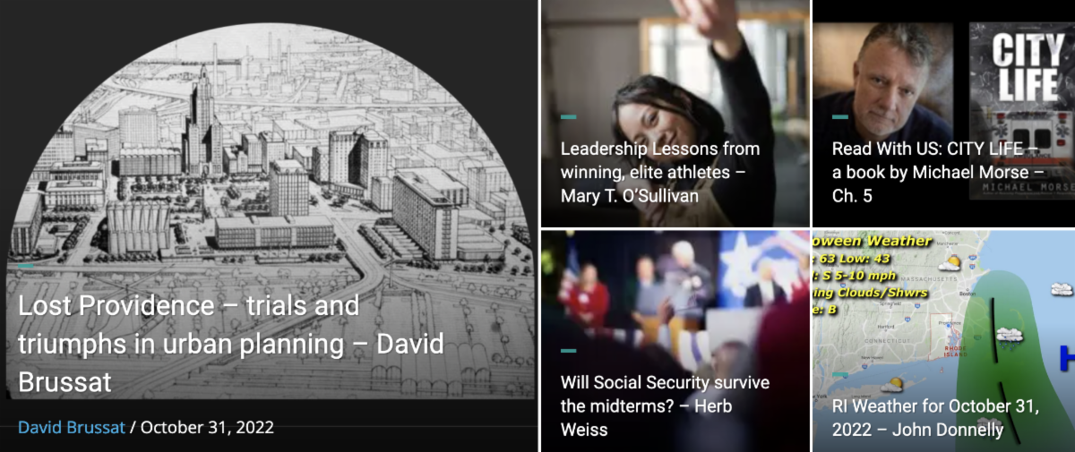The image size is (1075, 452).
Task: Open Read With US CITY LIFE Ch. 5
Action: pyautogui.click(x=937, y=172)
